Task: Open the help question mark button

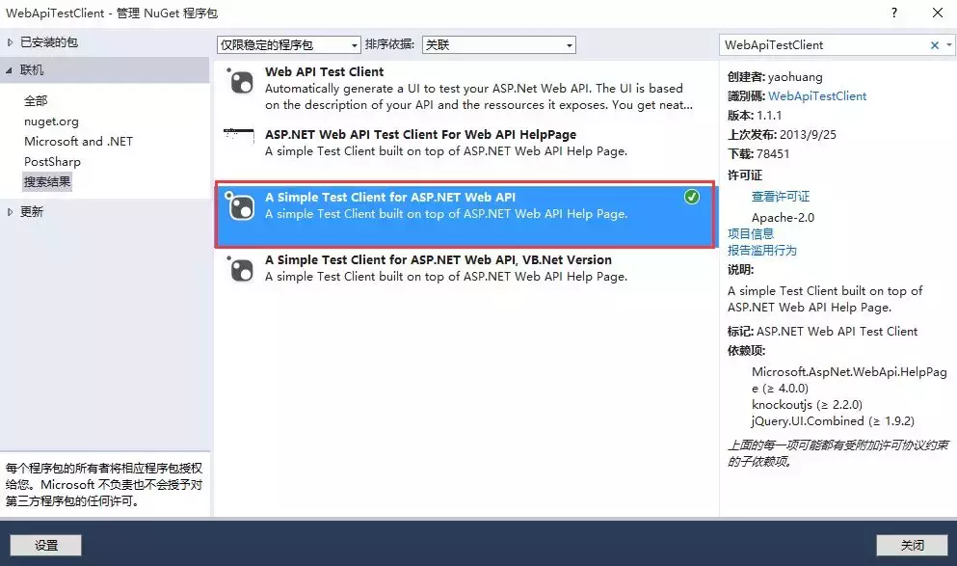Action: pyautogui.click(x=894, y=13)
